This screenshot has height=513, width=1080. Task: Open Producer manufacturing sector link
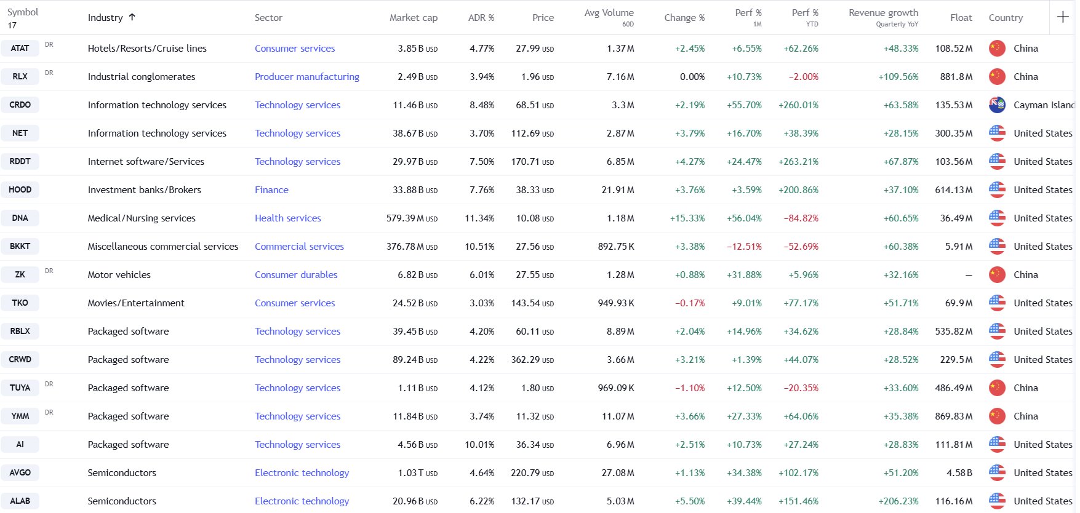[x=307, y=77]
